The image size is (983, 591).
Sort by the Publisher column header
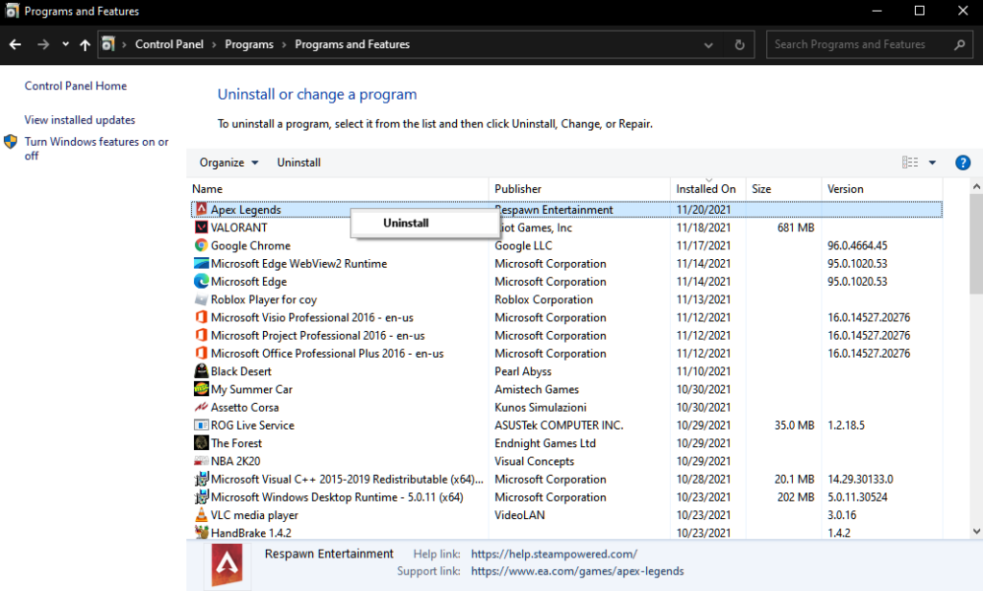(x=579, y=189)
